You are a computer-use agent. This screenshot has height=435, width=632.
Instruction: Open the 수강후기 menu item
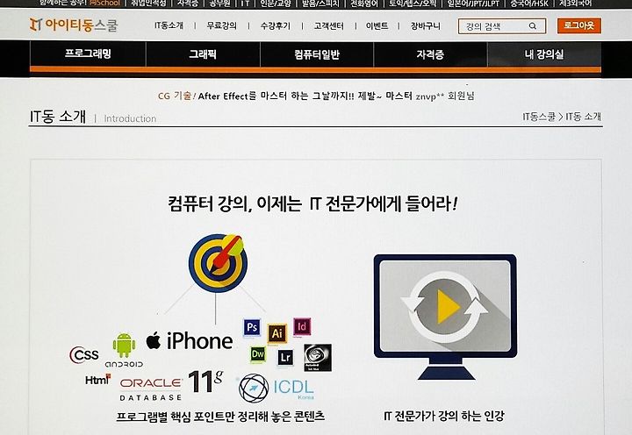[x=276, y=26]
